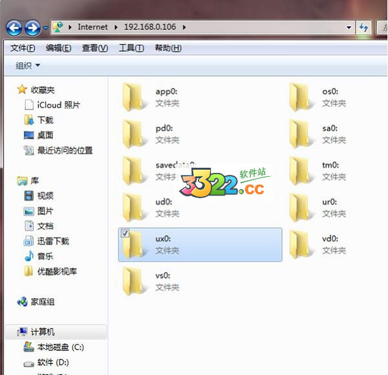Viewport: 388px width, 375px height.
Task: Click the ux0: folder name text
Action: coord(163,239)
